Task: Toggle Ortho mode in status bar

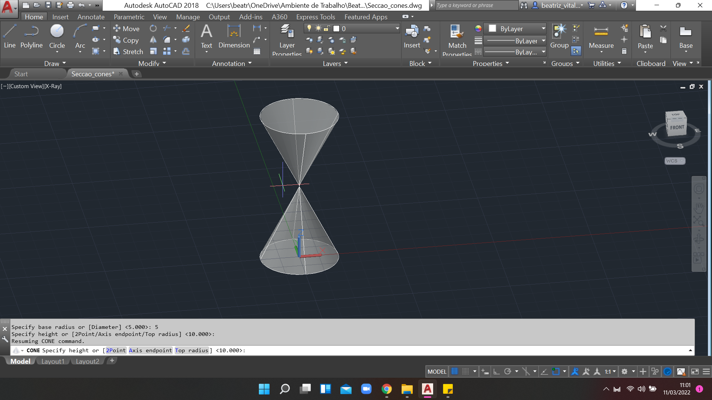Action: click(x=497, y=371)
